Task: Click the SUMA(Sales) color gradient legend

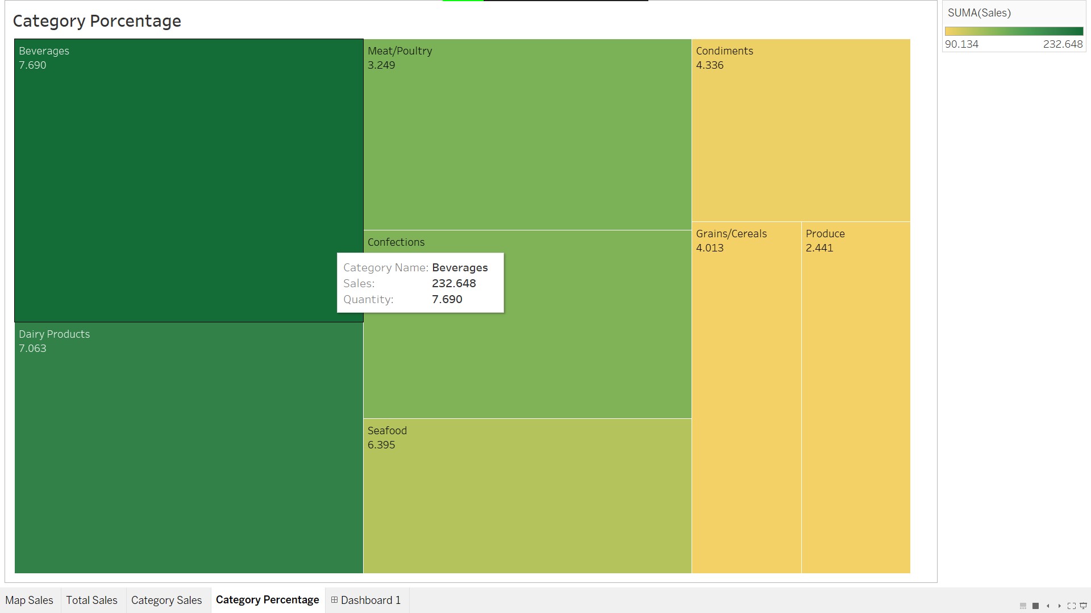Action: click(x=1014, y=31)
